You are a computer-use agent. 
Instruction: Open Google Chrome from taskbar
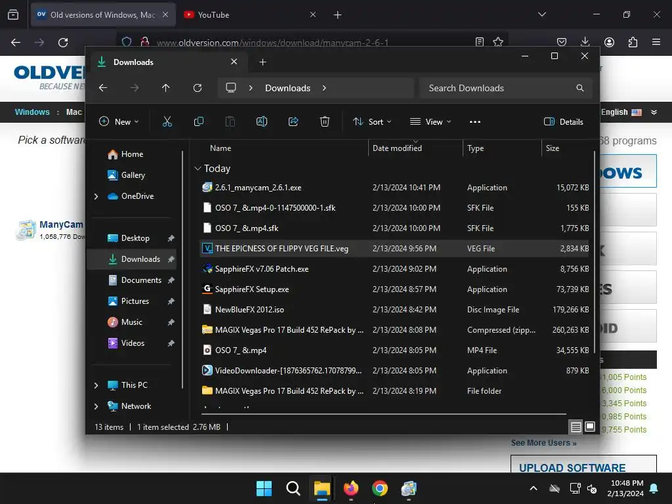(380, 488)
